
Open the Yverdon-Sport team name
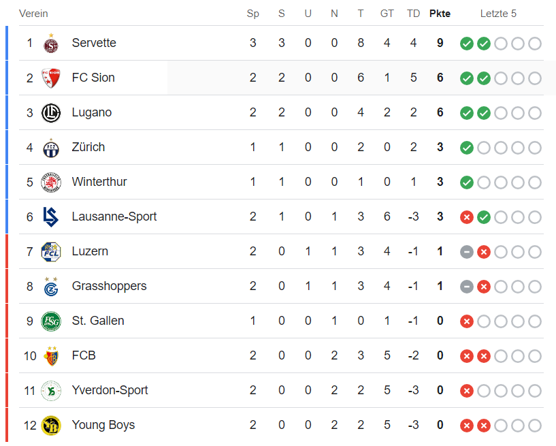point(110,390)
